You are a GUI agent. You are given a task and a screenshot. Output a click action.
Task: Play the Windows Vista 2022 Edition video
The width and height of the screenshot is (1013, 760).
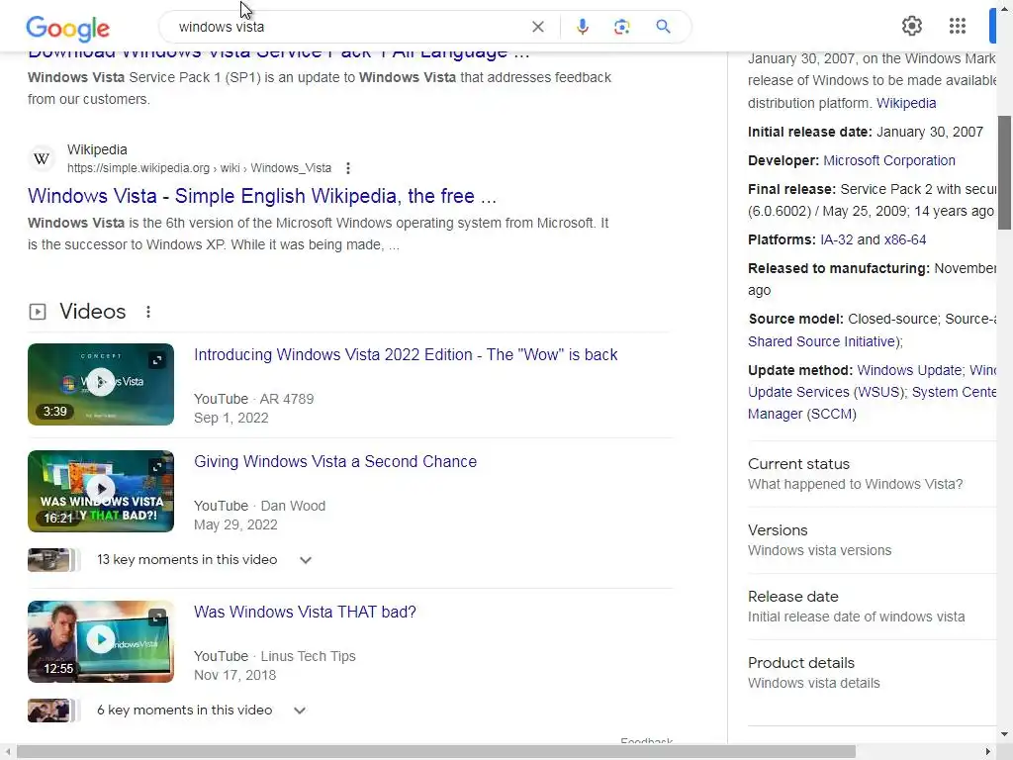click(101, 384)
